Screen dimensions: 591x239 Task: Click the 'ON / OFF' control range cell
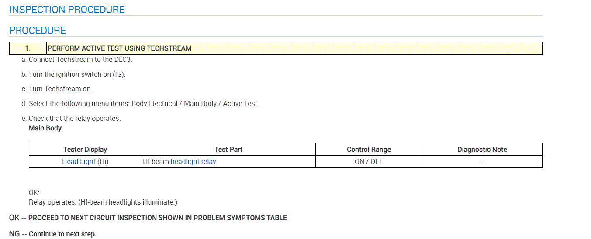pyautogui.click(x=369, y=162)
